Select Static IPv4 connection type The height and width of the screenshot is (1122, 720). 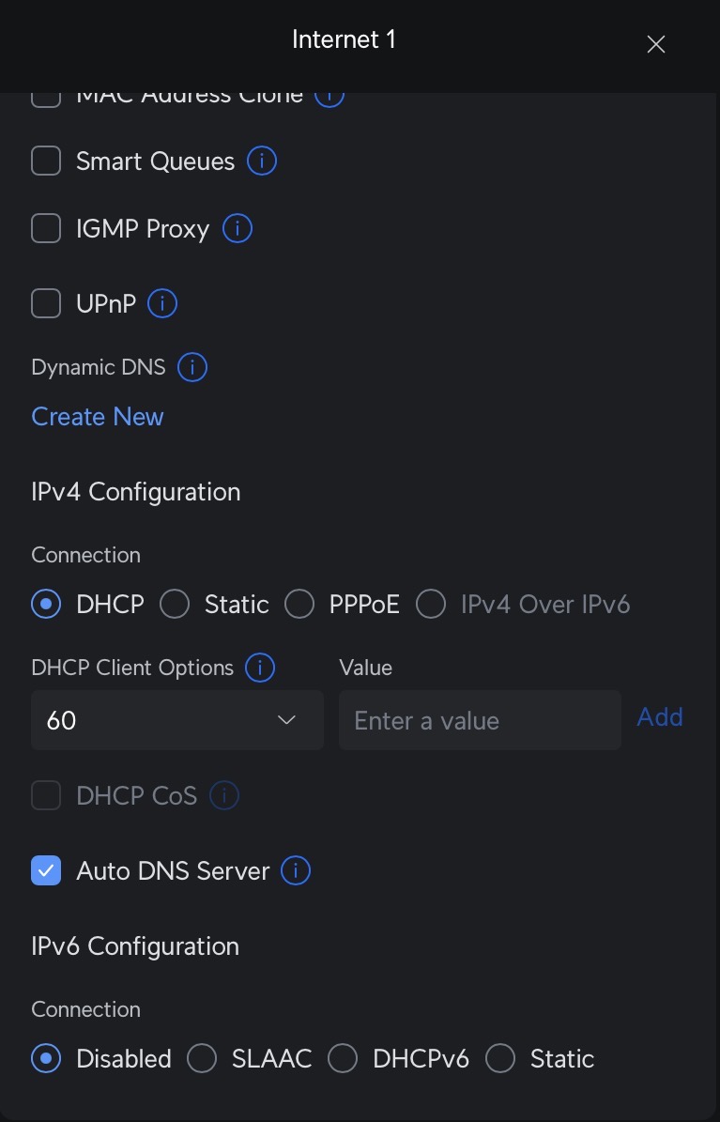point(175,605)
